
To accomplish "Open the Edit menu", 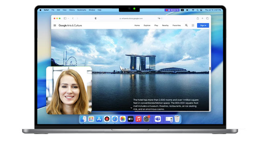I will click(x=59, y=10).
